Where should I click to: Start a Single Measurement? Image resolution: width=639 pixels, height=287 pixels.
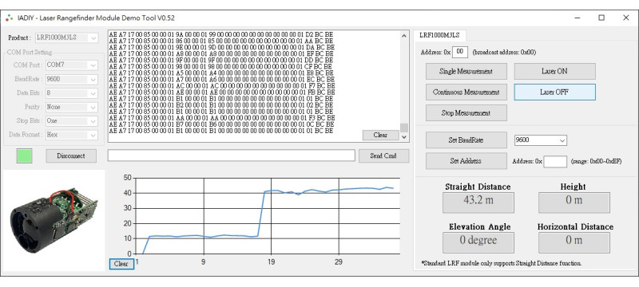[x=466, y=71]
